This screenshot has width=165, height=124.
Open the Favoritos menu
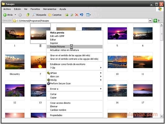click(x=35, y=9)
